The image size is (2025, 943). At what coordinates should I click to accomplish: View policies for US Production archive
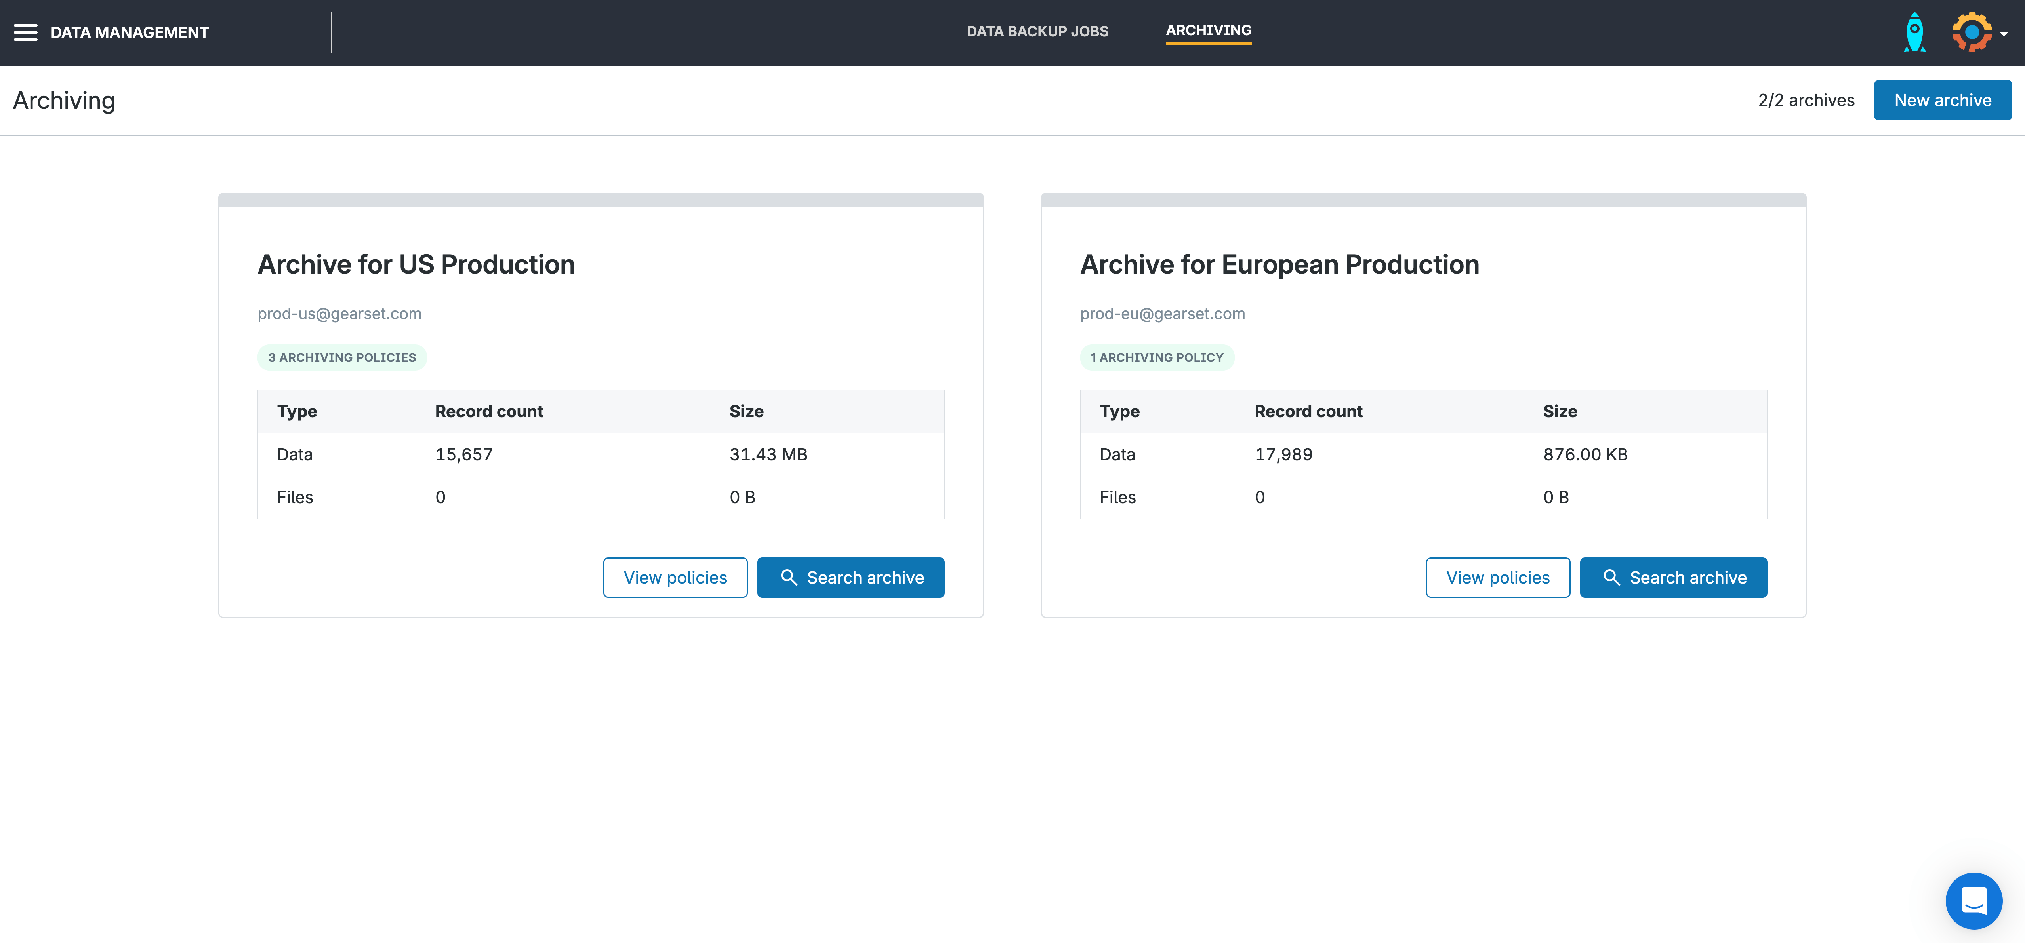(675, 578)
